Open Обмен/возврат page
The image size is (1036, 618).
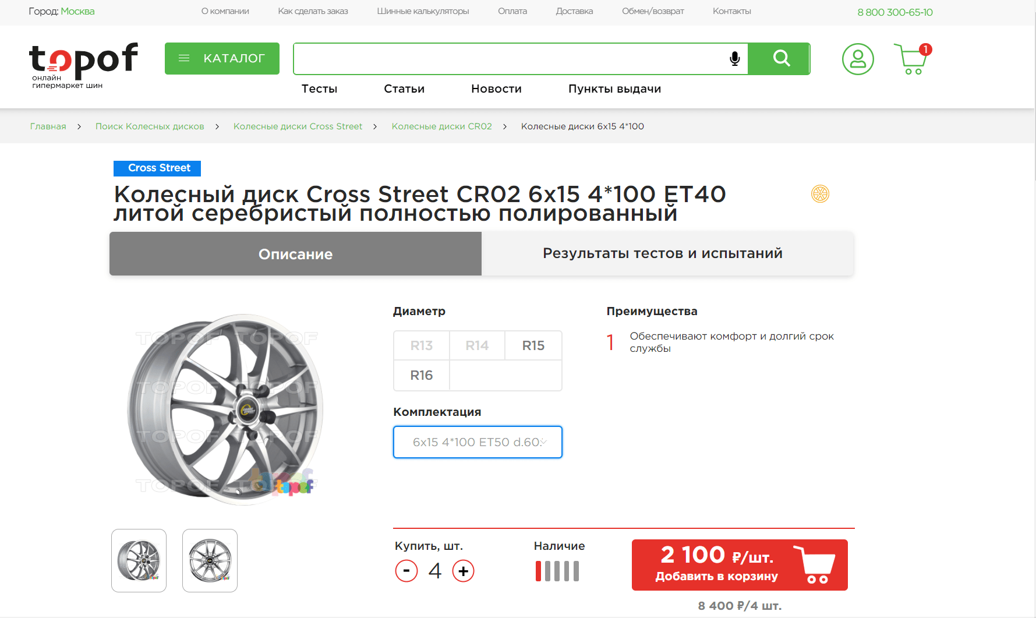pyautogui.click(x=653, y=12)
